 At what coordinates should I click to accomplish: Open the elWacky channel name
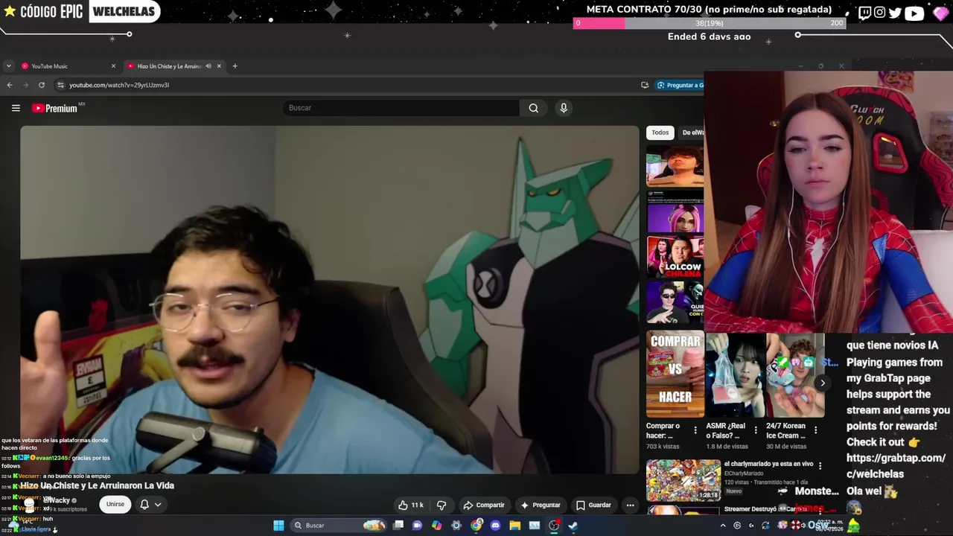tap(58, 500)
